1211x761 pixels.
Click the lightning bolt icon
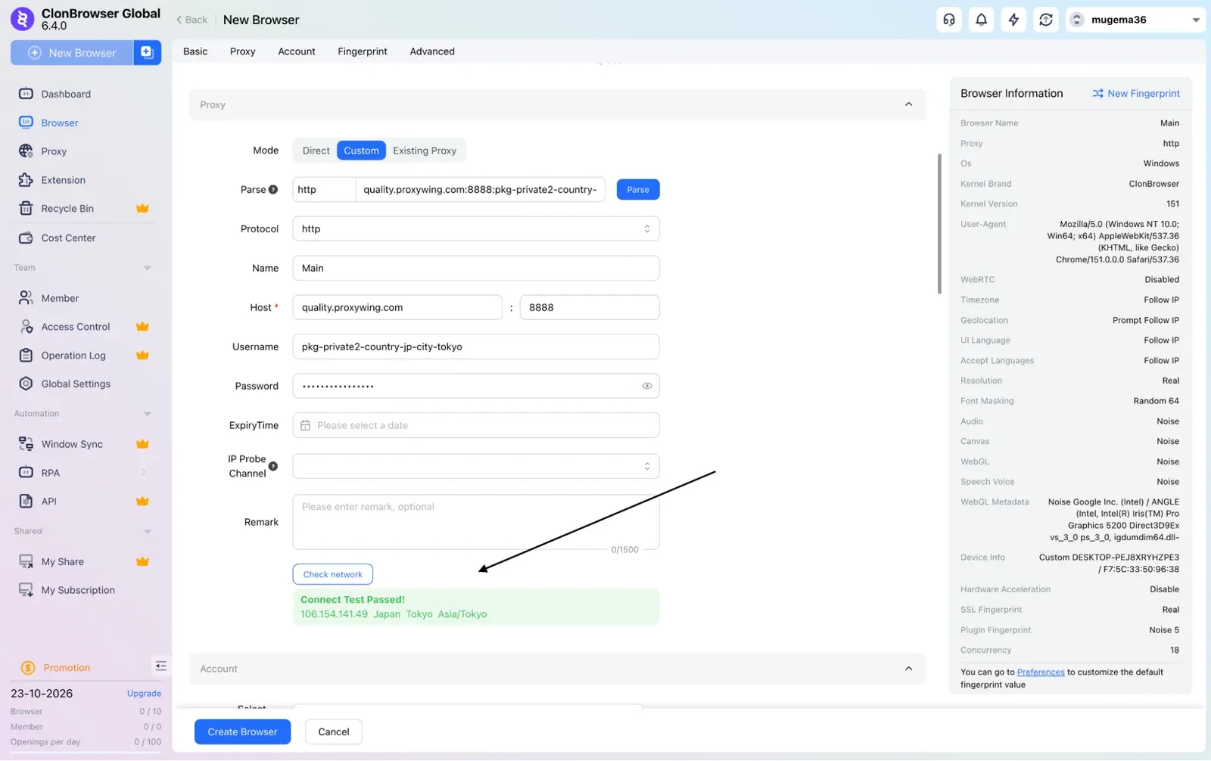pos(1013,20)
